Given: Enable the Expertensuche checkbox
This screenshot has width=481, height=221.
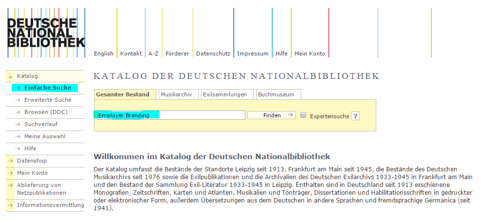Looking at the screenshot, I should click(x=303, y=115).
